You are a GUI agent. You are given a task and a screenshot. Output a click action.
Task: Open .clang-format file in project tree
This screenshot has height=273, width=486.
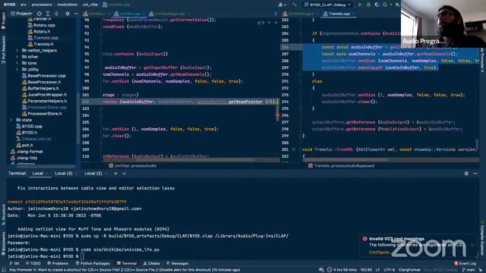pos(27,152)
